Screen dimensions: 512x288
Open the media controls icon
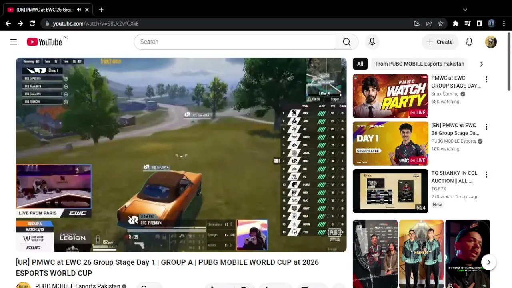point(468,24)
